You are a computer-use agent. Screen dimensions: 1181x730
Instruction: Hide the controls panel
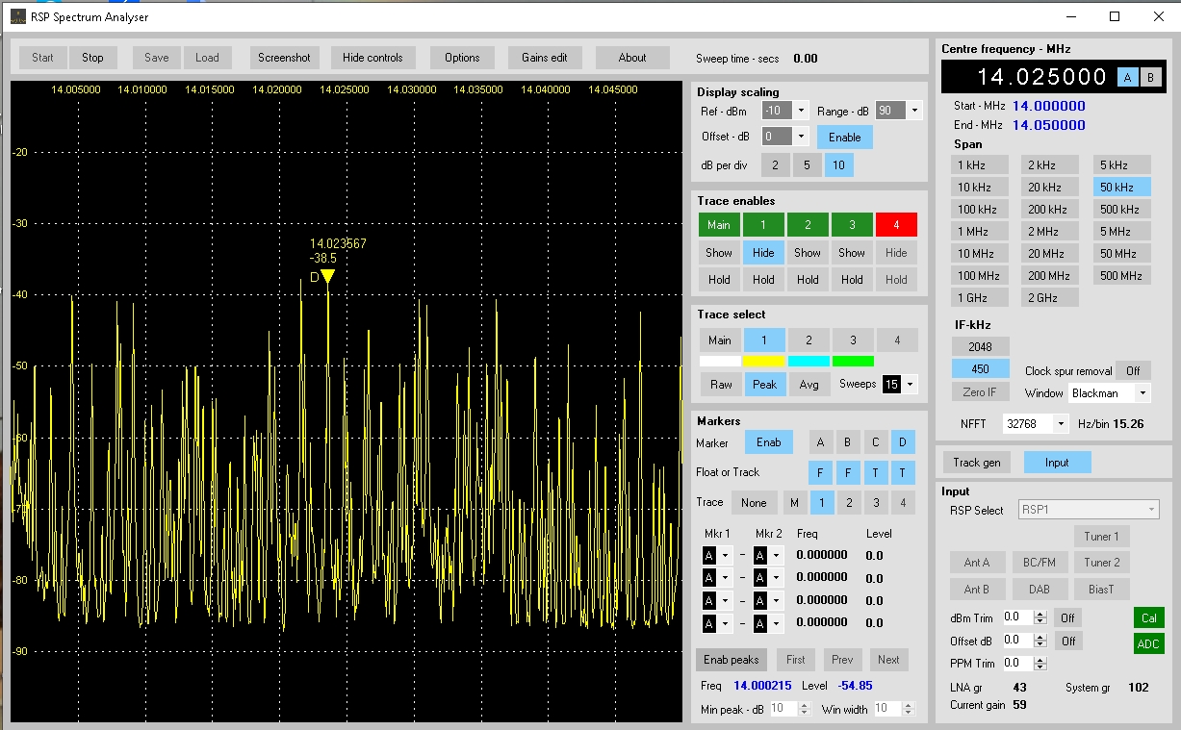pos(372,58)
